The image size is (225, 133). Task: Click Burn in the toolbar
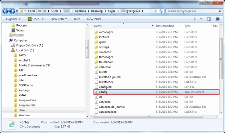tap(77, 19)
